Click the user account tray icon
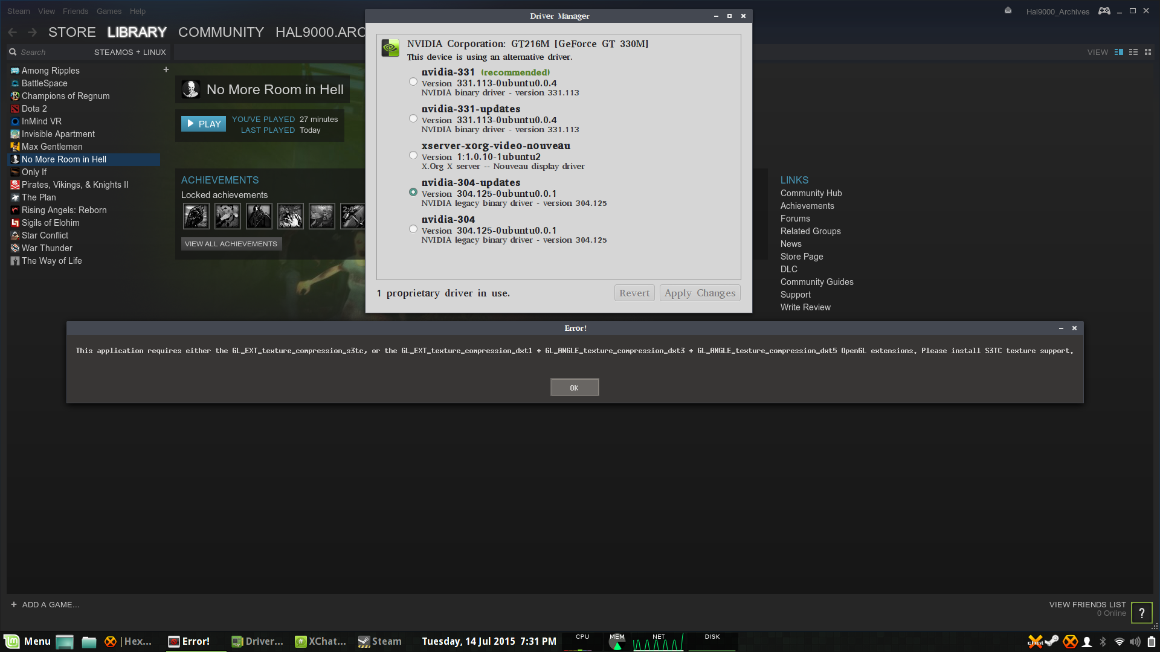The height and width of the screenshot is (652, 1160). pos(1087,642)
